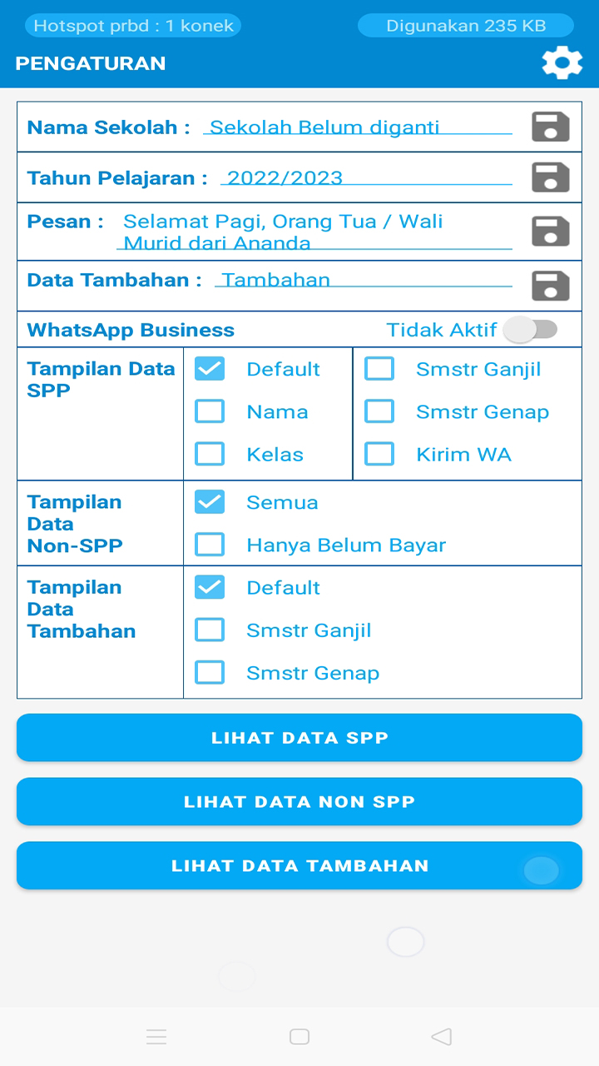Tap the circular floating button near the bottom
Image resolution: width=599 pixels, height=1066 pixels.
[405, 941]
